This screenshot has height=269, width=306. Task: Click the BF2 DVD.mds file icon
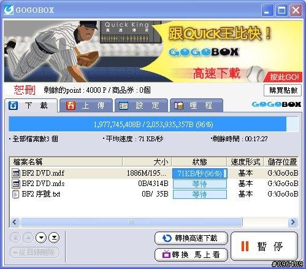(16, 184)
